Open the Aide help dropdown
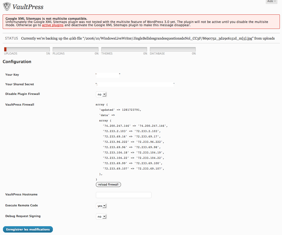 271,1
